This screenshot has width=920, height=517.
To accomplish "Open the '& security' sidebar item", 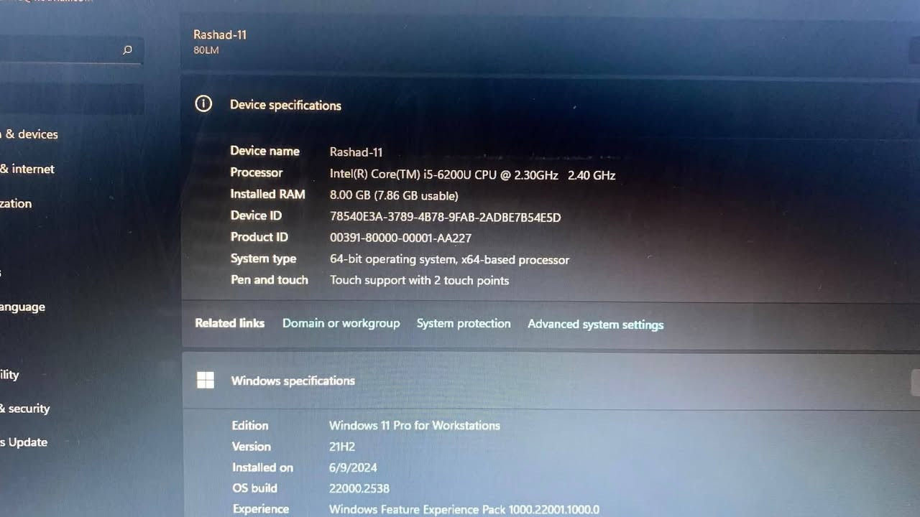I will [25, 409].
